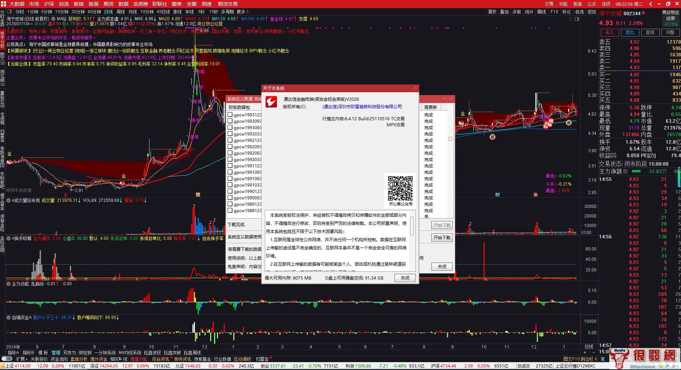Tick the gpcw1992063 checkbox in list
681x370 pixels.
point(230,153)
